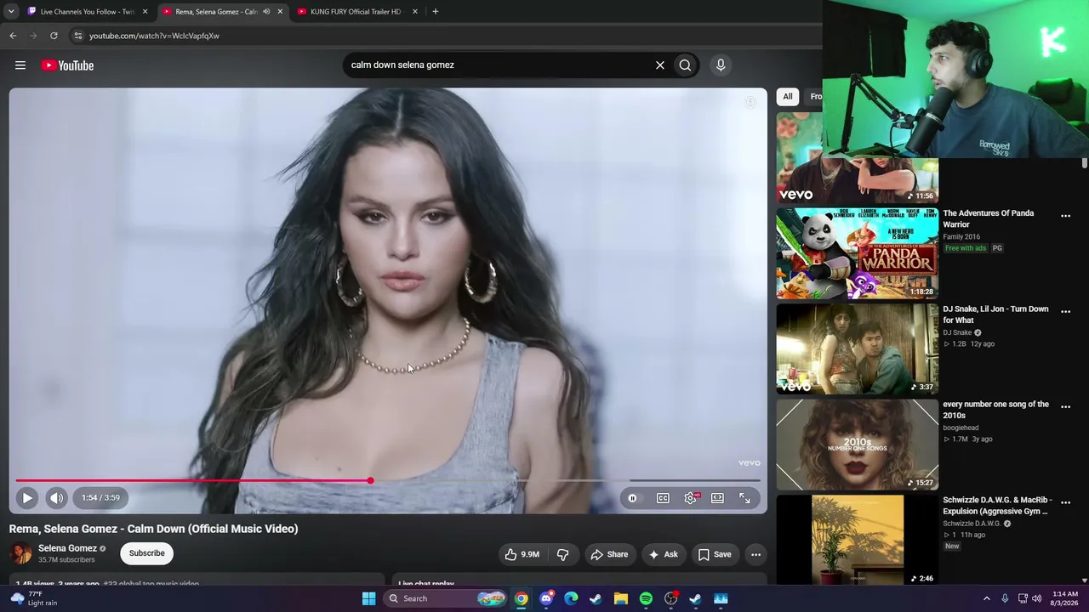Screen dimensions: 1089x612
Task: Show hidden system tray icons
Action: coord(987,598)
